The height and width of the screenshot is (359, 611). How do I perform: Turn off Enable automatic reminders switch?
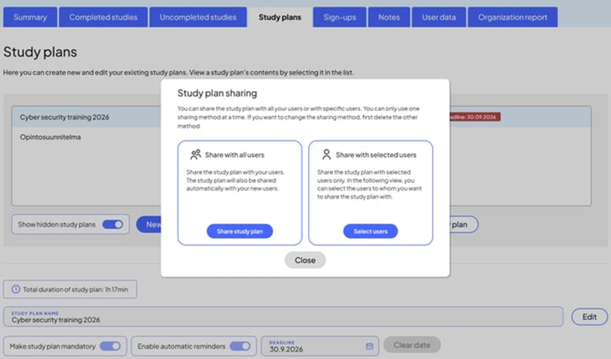(x=240, y=346)
